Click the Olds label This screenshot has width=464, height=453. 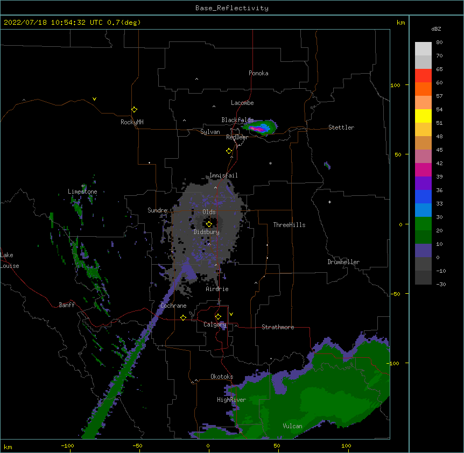(x=209, y=212)
